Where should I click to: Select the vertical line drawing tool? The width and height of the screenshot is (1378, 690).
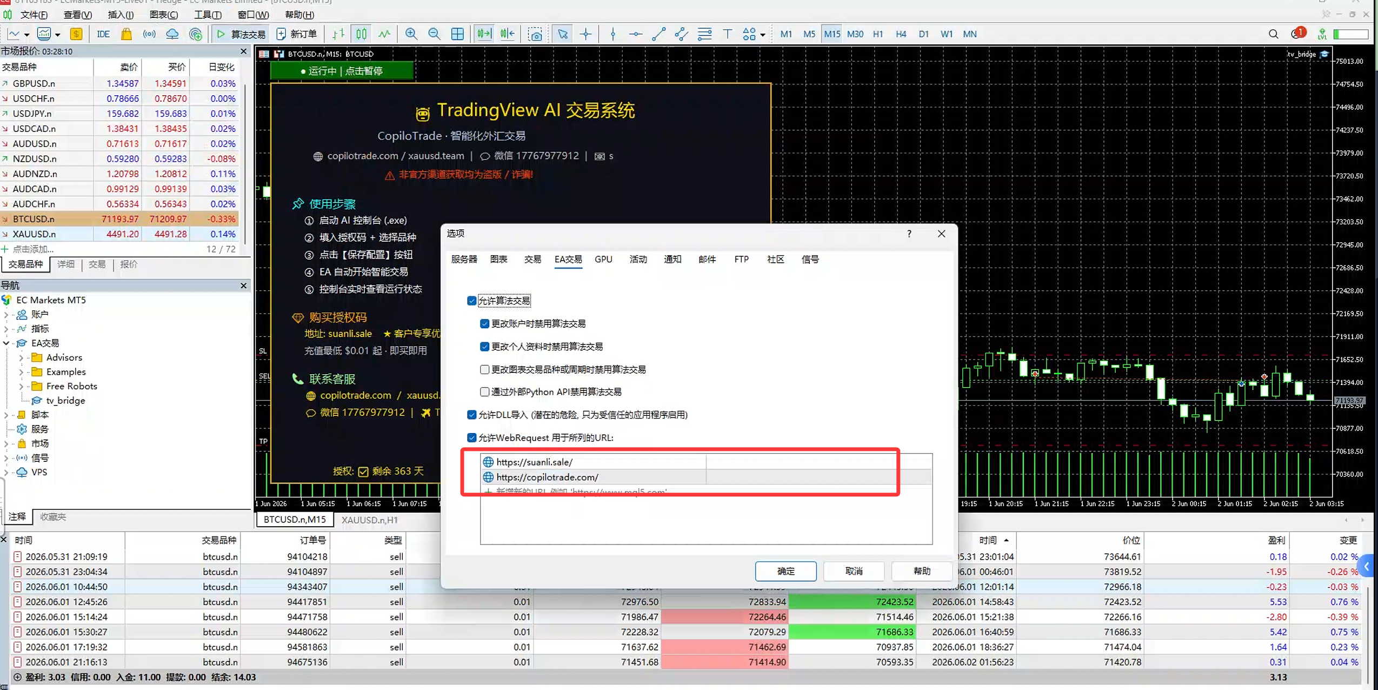(613, 34)
